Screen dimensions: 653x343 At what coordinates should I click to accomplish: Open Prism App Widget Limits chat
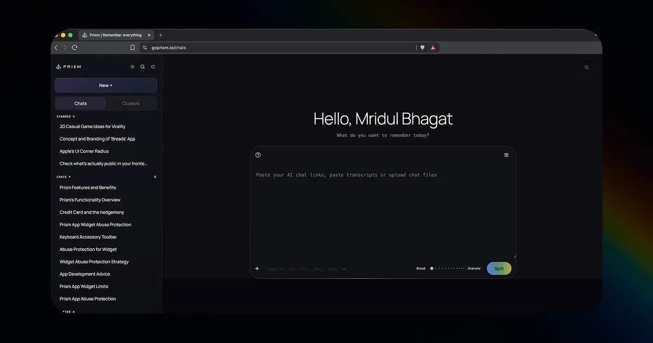coord(84,286)
